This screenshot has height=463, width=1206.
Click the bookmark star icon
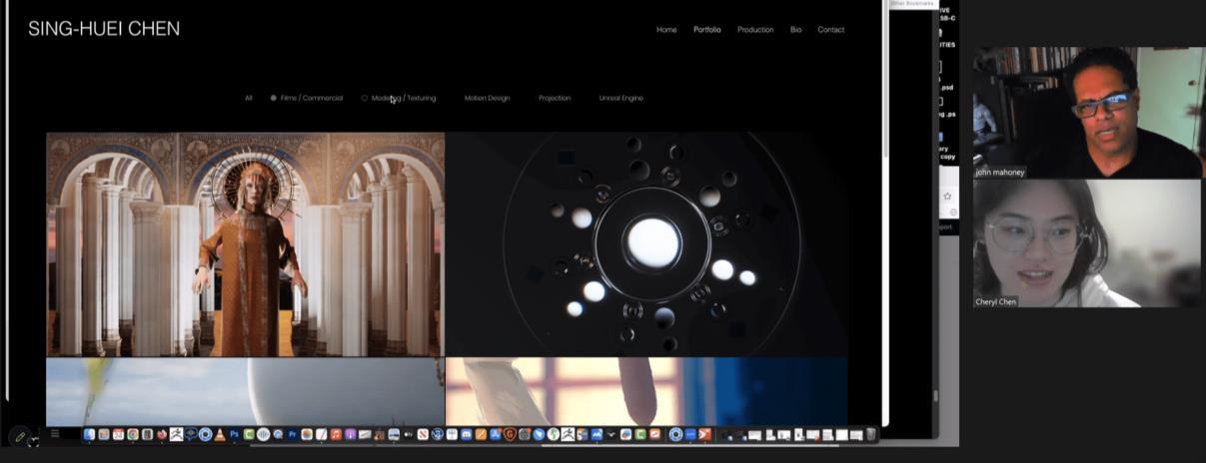[947, 197]
